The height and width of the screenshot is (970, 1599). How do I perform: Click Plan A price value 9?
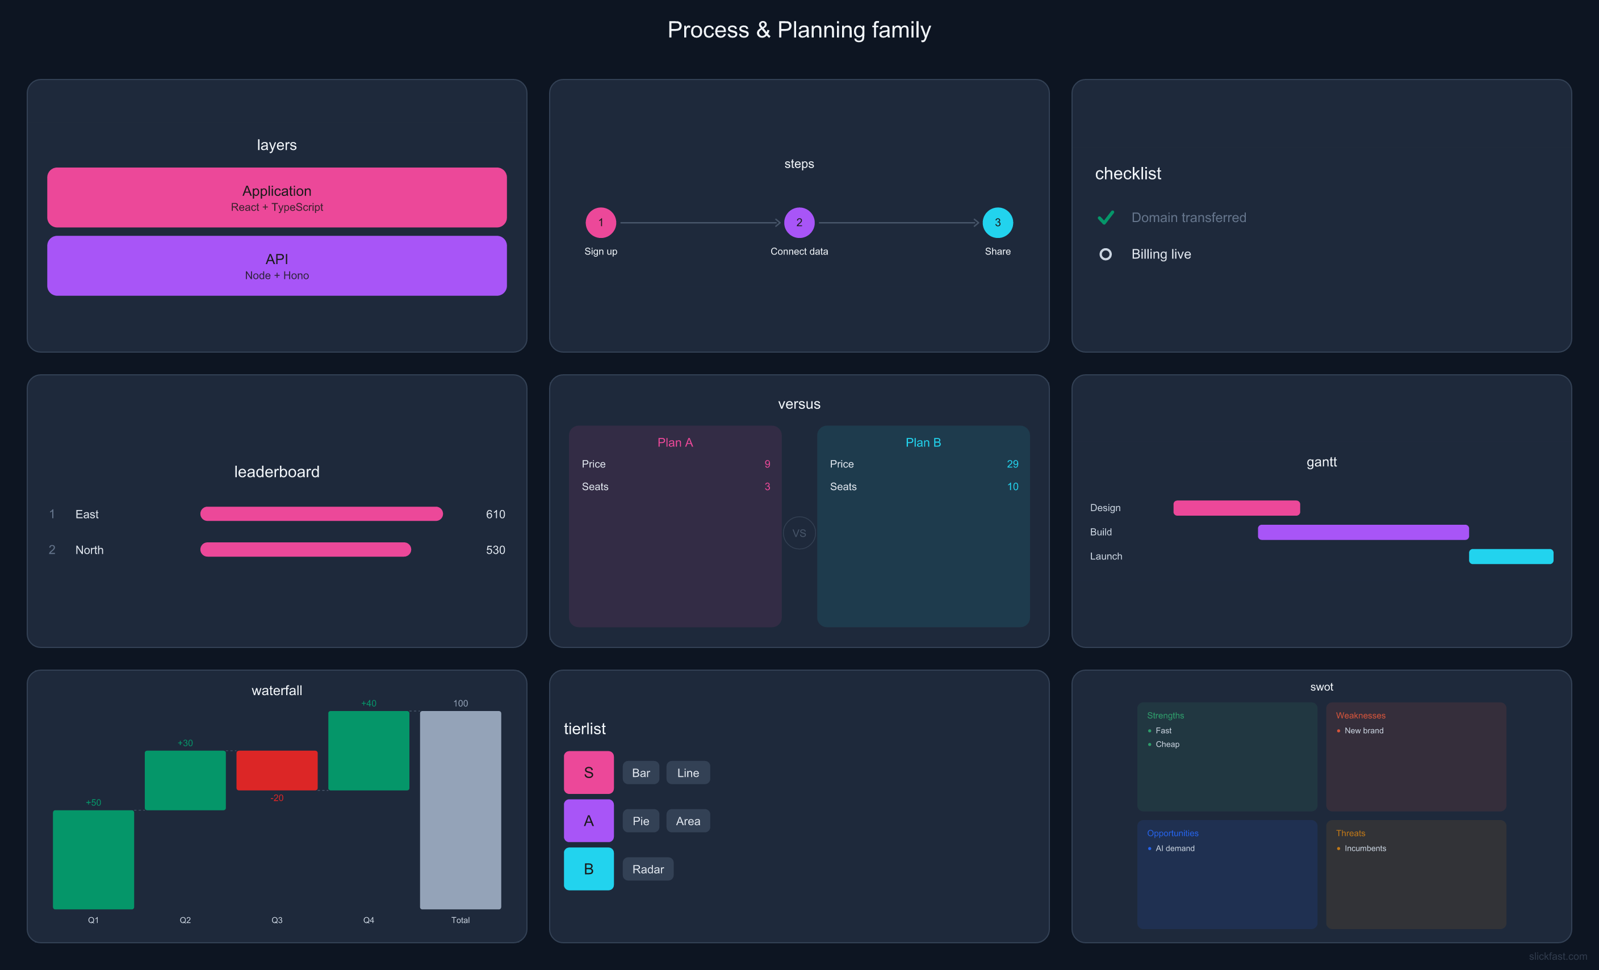tap(767, 463)
